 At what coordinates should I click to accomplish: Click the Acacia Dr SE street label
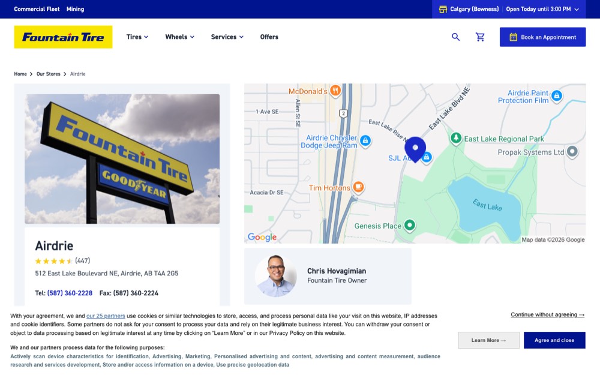click(267, 193)
